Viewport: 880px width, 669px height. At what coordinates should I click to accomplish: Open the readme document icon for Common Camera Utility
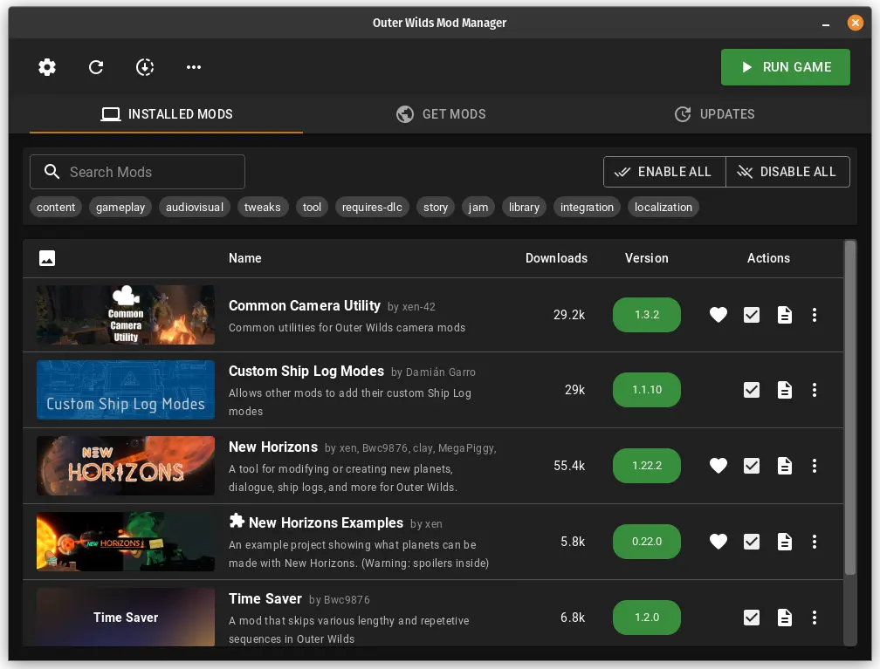[x=785, y=315]
